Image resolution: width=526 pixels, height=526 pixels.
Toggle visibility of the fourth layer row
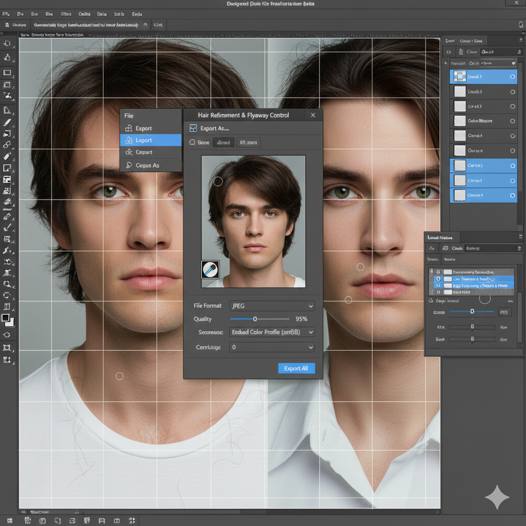pyautogui.click(x=512, y=121)
